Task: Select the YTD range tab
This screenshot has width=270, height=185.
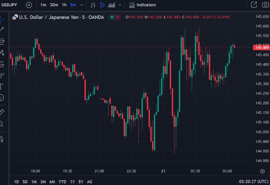Action: point(62,182)
